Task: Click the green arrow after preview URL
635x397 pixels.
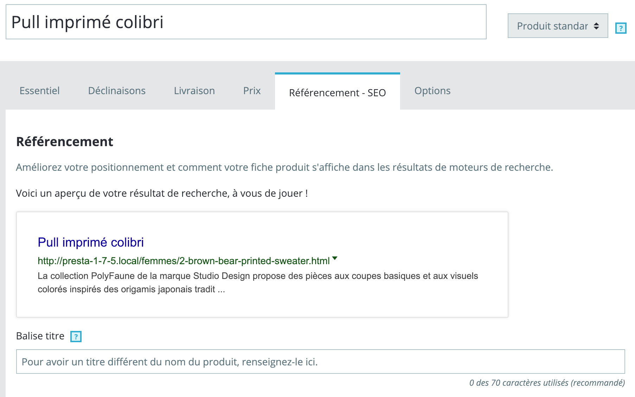Action: pyautogui.click(x=335, y=259)
